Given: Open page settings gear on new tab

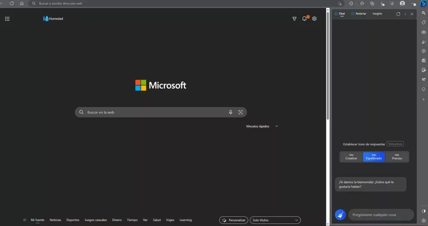Looking at the screenshot, I should click(314, 18).
